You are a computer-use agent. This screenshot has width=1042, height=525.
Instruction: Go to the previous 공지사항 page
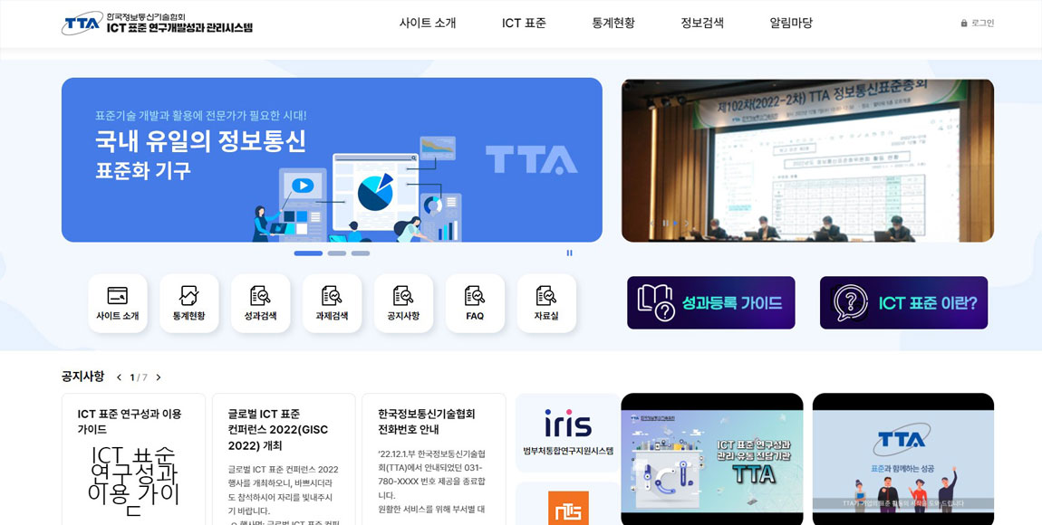(119, 377)
